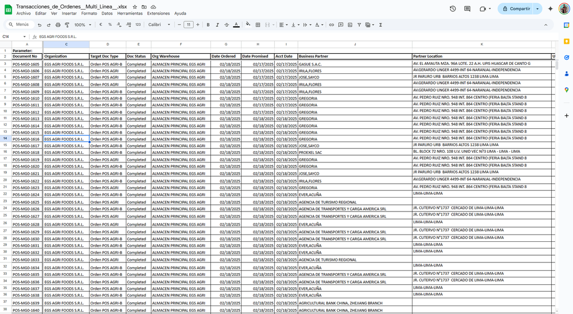The height and width of the screenshot is (314, 573).
Task: Increase decimal places
Action: [128, 25]
